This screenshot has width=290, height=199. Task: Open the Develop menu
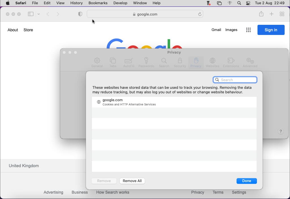coord(120,3)
